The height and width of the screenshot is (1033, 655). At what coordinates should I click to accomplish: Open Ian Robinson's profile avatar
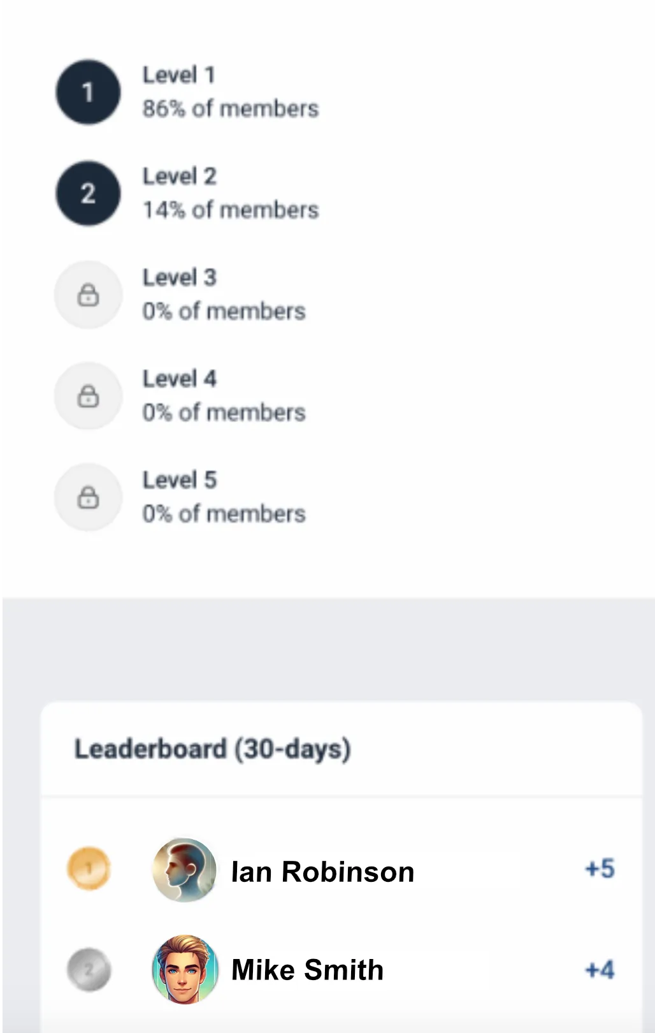point(185,870)
